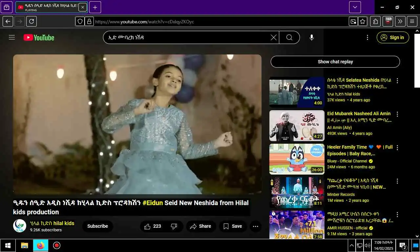This screenshot has height=252, width=420.
Task: Open Eid Mubarek Nasheed thumbnail
Action: 297,126
